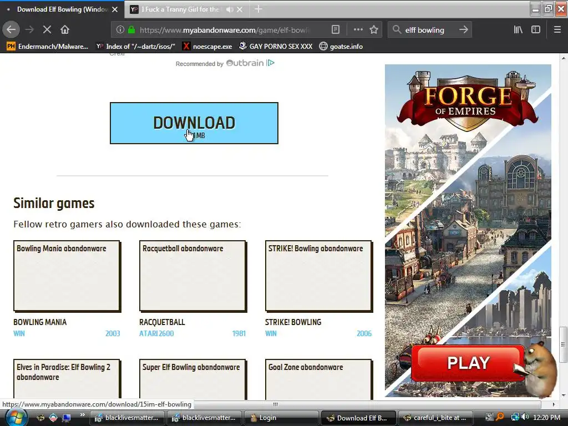Click the Outbrain AdChoices triangle icon

coord(271,63)
